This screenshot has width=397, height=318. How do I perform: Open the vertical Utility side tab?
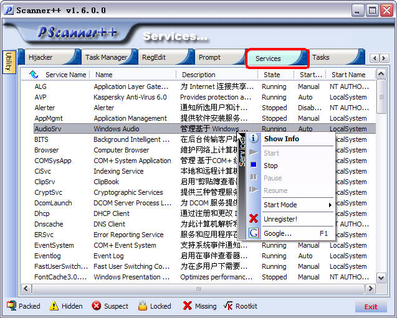point(9,62)
